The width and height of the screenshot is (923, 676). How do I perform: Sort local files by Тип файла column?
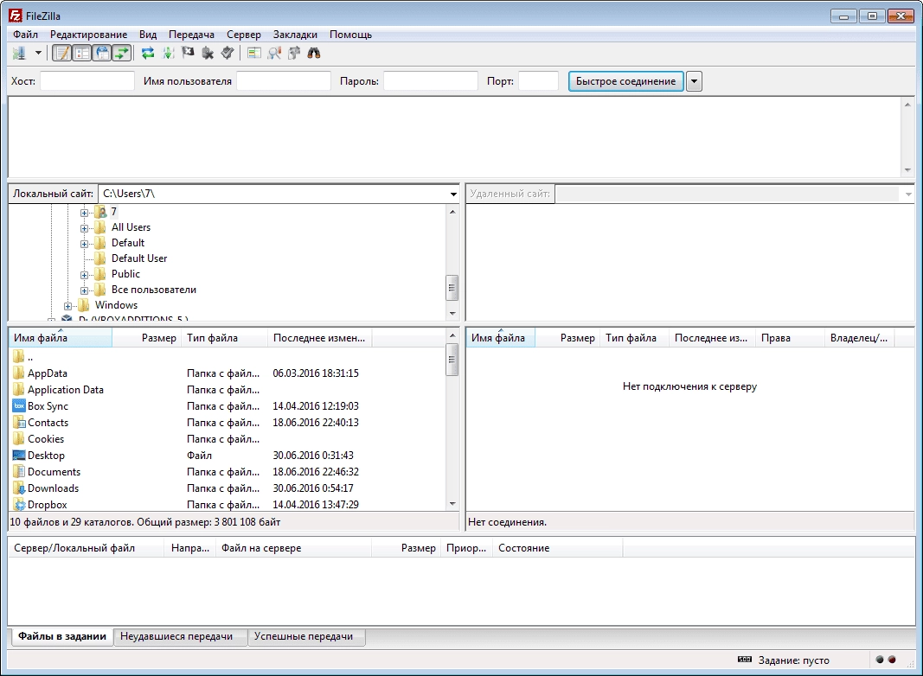224,338
